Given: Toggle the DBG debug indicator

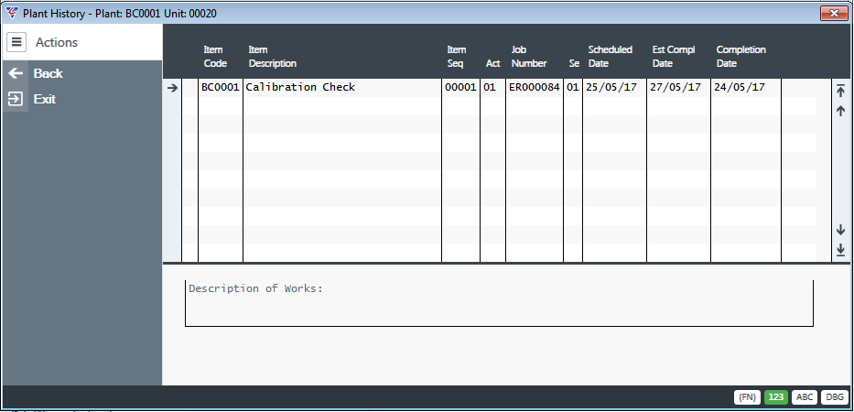Looking at the screenshot, I should click(835, 397).
